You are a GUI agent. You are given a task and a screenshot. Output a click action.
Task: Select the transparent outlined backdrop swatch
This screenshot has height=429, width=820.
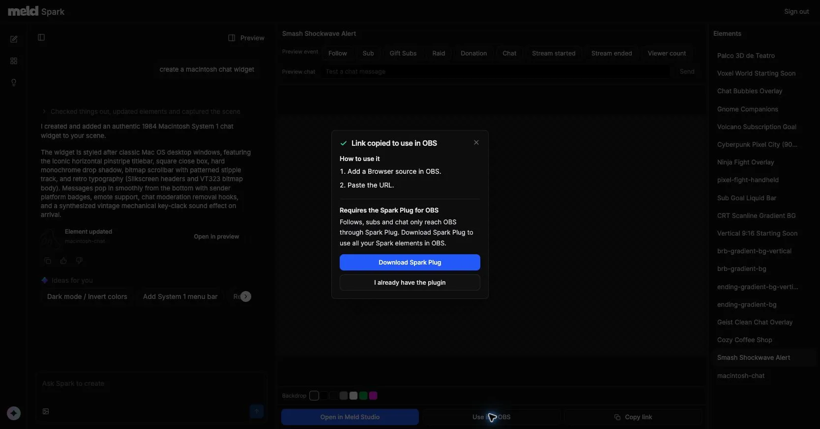(x=314, y=396)
